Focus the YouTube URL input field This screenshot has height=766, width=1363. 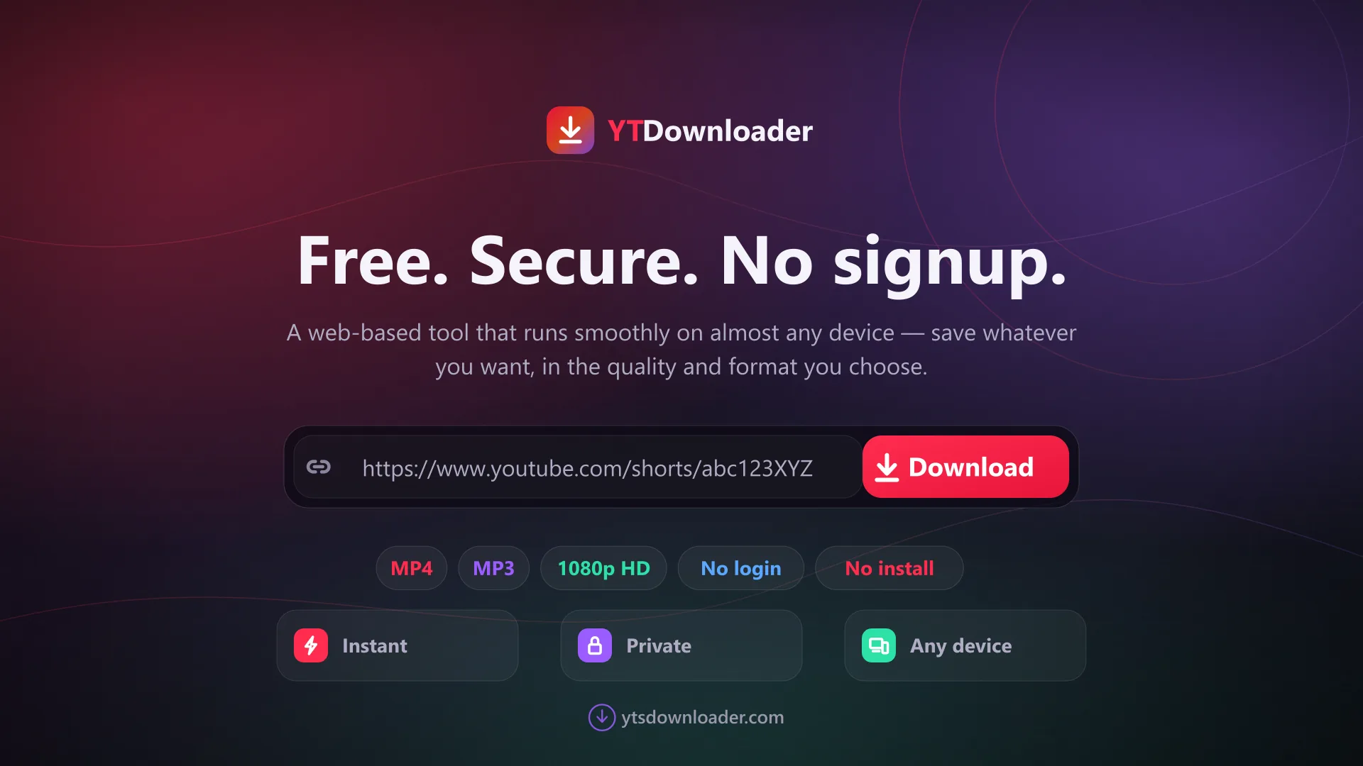[x=578, y=467]
